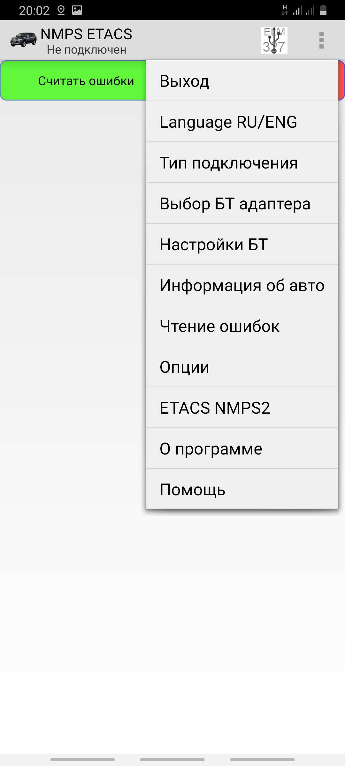Tap the ELM327 USB adapter icon

(x=274, y=40)
